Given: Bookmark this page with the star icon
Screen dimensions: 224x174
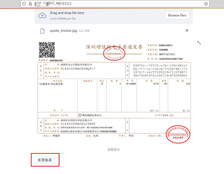Looking at the screenshot, I should 206,4.
